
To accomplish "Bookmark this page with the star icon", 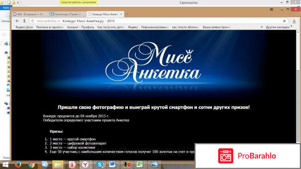I will [x=284, y=21].
